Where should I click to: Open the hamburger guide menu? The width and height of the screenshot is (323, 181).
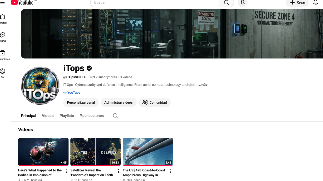3,3
